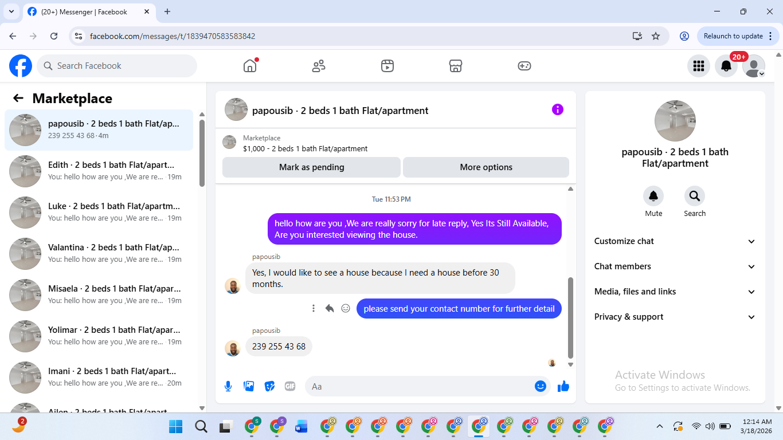Screen dimensions: 783x440
Task: Open a new browser tab
Action: (167, 11)
